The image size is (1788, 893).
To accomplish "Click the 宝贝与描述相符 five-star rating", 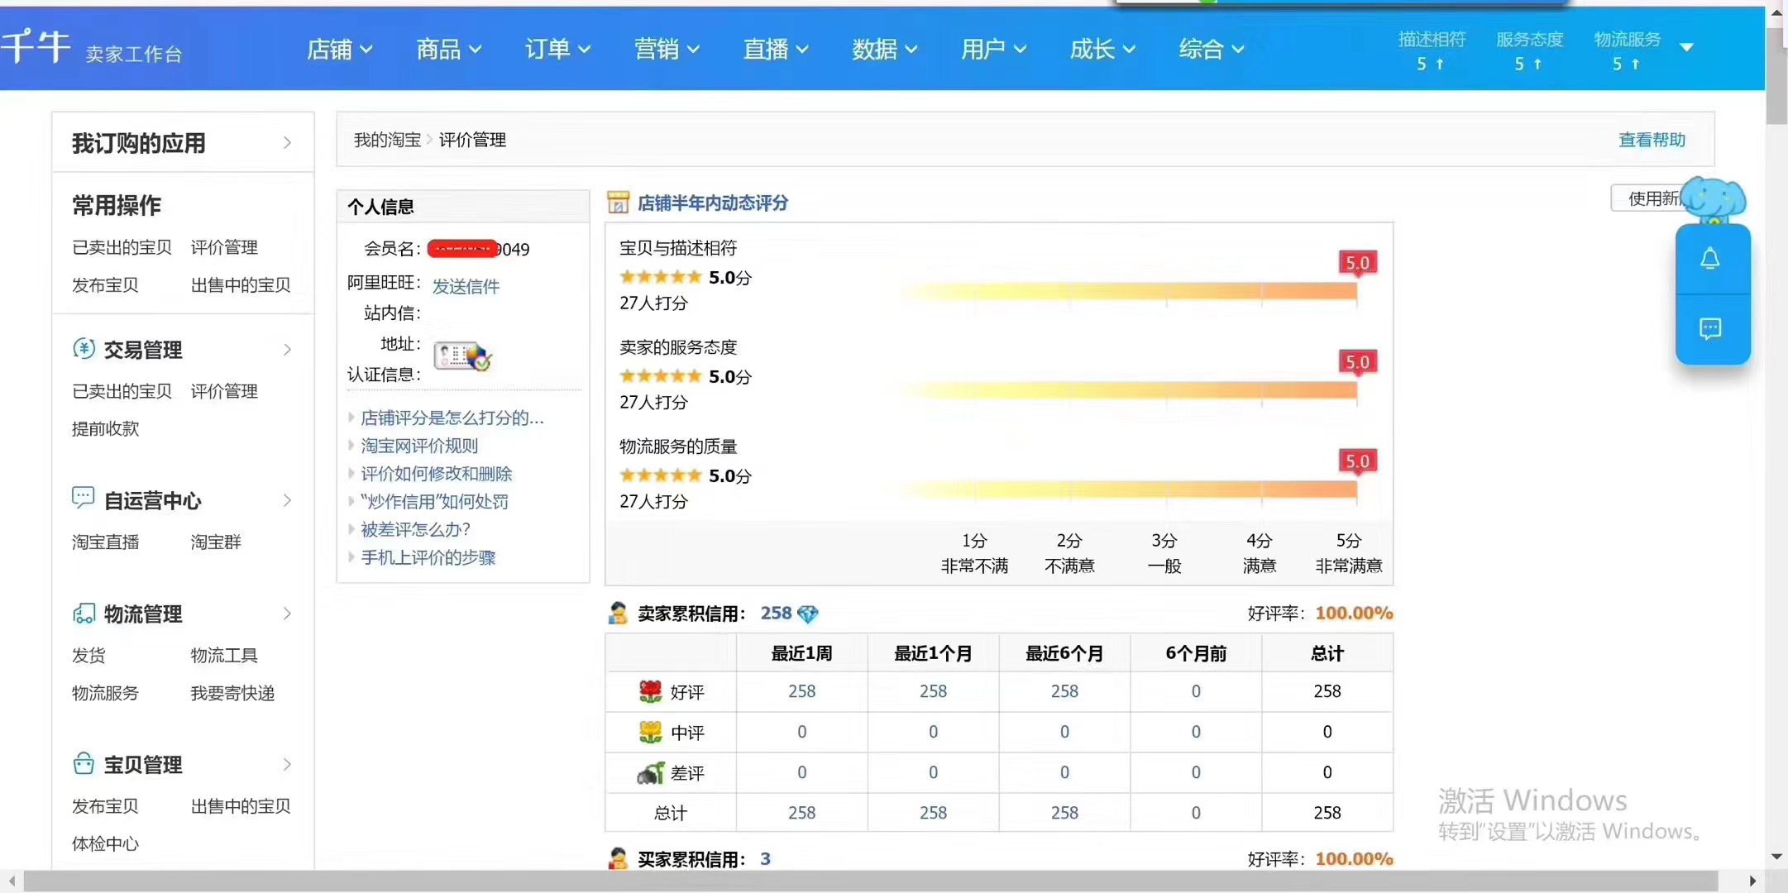I will [660, 277].
